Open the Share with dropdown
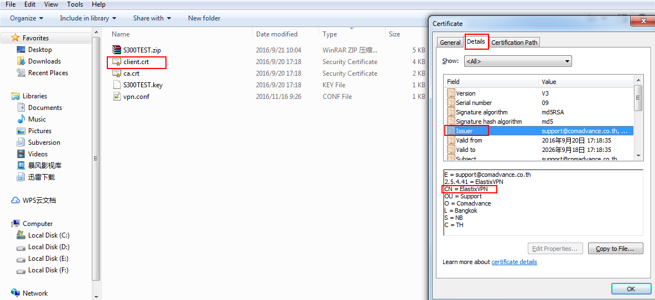Viewport: 655px width, 300px height. pos(152,18)
